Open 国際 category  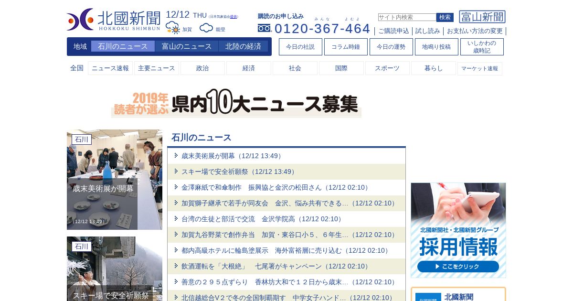coord(341,68)
